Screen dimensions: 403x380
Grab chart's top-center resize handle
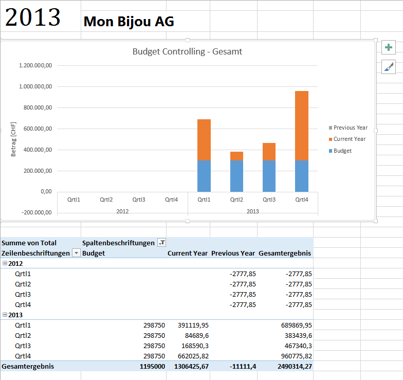pos(188,40)
